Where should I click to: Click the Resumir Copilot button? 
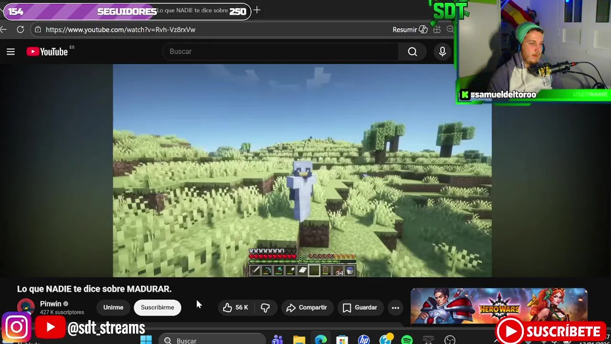tap(410, 30)
